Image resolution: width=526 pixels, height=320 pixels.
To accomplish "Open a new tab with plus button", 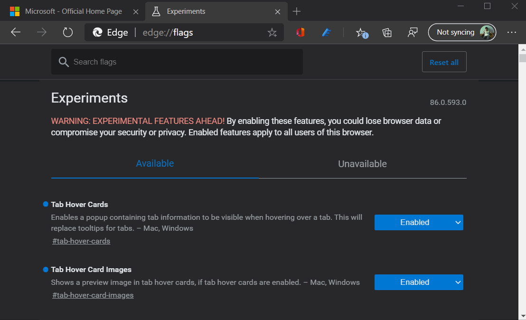I will [x=297, y=11].
